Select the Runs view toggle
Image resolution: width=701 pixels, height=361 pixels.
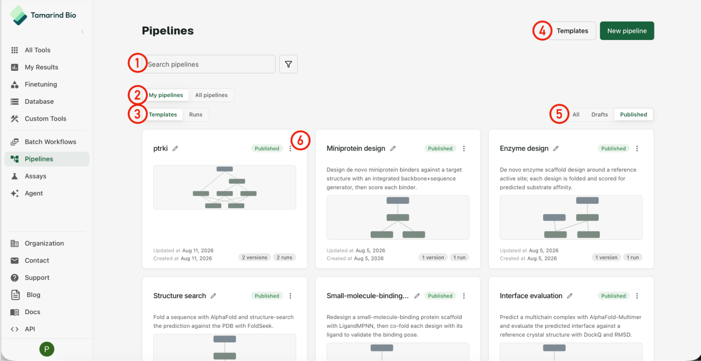tap(196, 114)
